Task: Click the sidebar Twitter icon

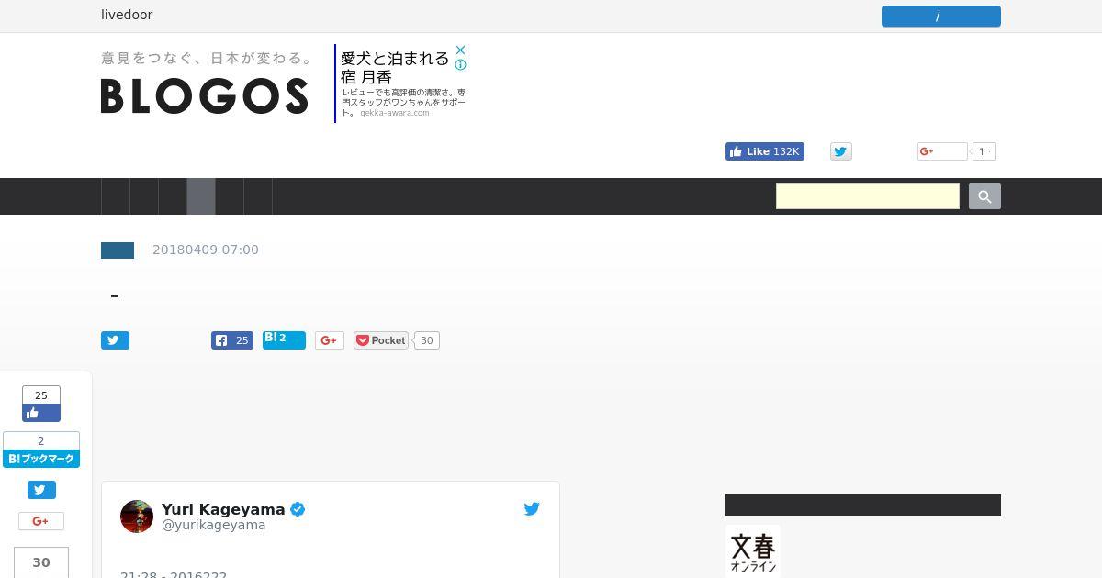Action: tap(41, 490)
